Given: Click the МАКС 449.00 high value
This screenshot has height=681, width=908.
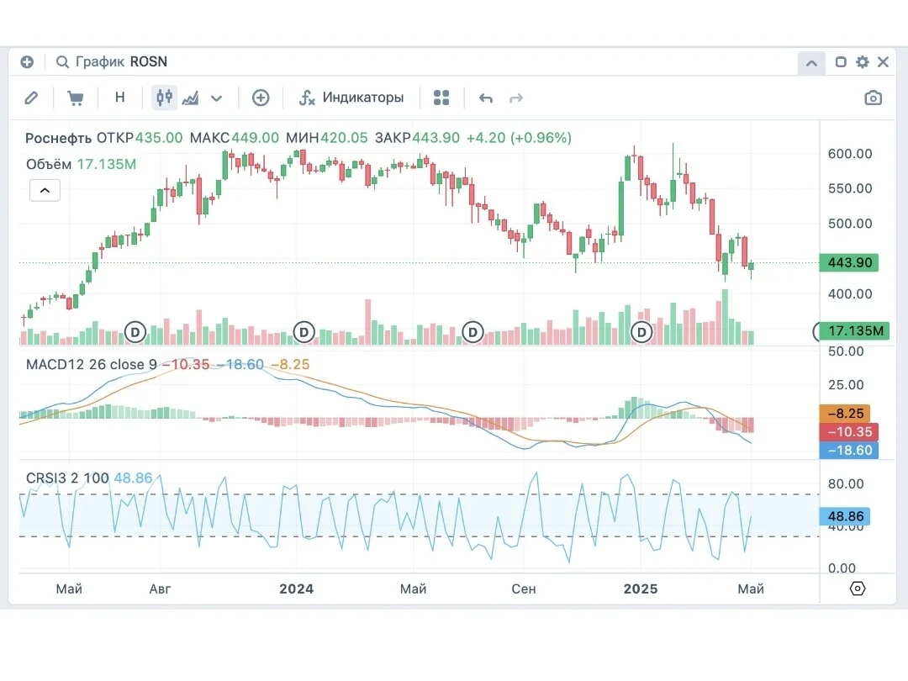Looking at the screenshot, I should tap(234, 138).
